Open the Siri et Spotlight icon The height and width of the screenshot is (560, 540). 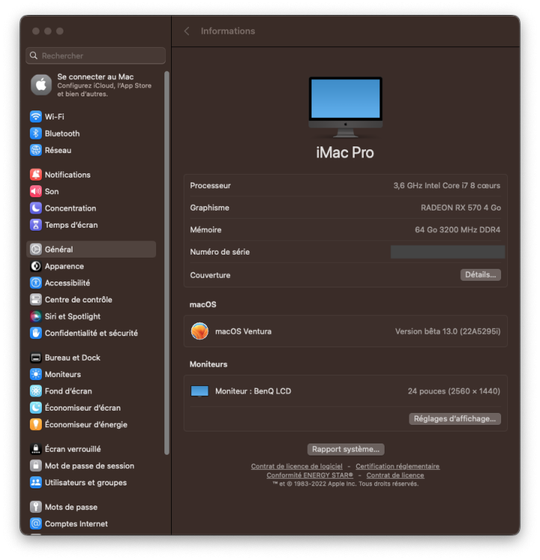coord(36,316)
